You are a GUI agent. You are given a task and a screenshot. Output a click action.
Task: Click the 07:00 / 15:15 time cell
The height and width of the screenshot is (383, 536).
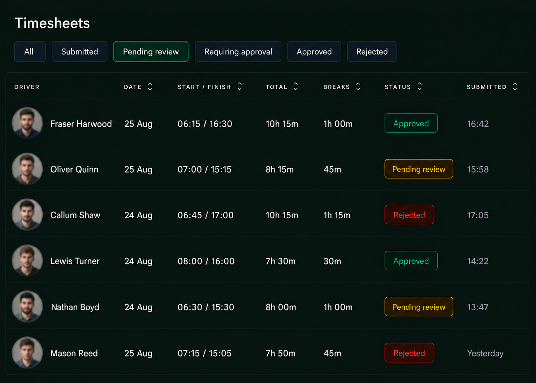204,169
